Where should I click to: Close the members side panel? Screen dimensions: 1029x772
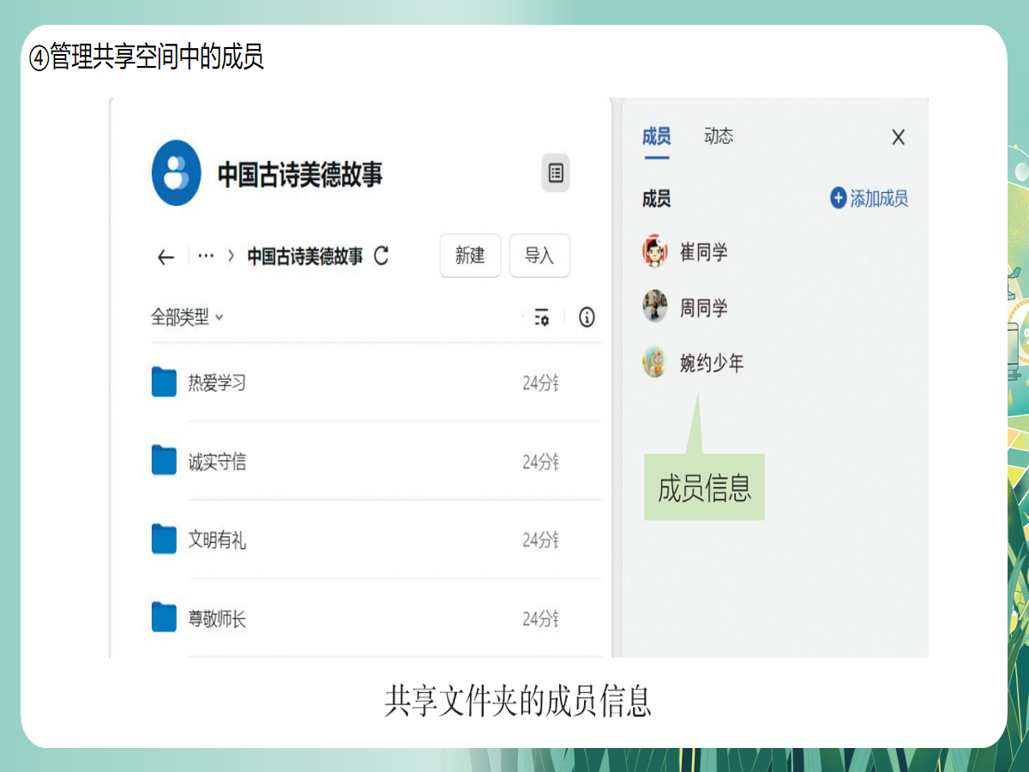coord(898,137)
